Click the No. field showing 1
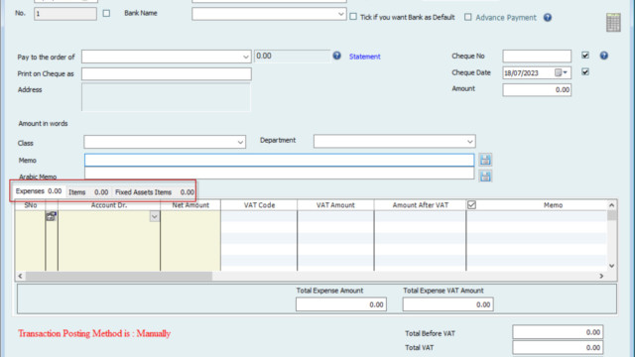 point(65,14)
